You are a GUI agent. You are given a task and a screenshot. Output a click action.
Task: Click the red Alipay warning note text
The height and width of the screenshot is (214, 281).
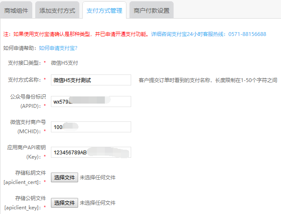point(76,34)
